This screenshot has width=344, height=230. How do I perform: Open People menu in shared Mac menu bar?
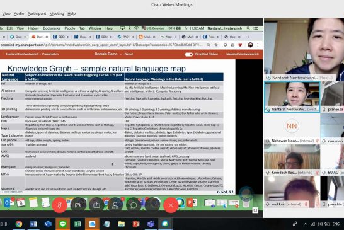coord(70,28)
